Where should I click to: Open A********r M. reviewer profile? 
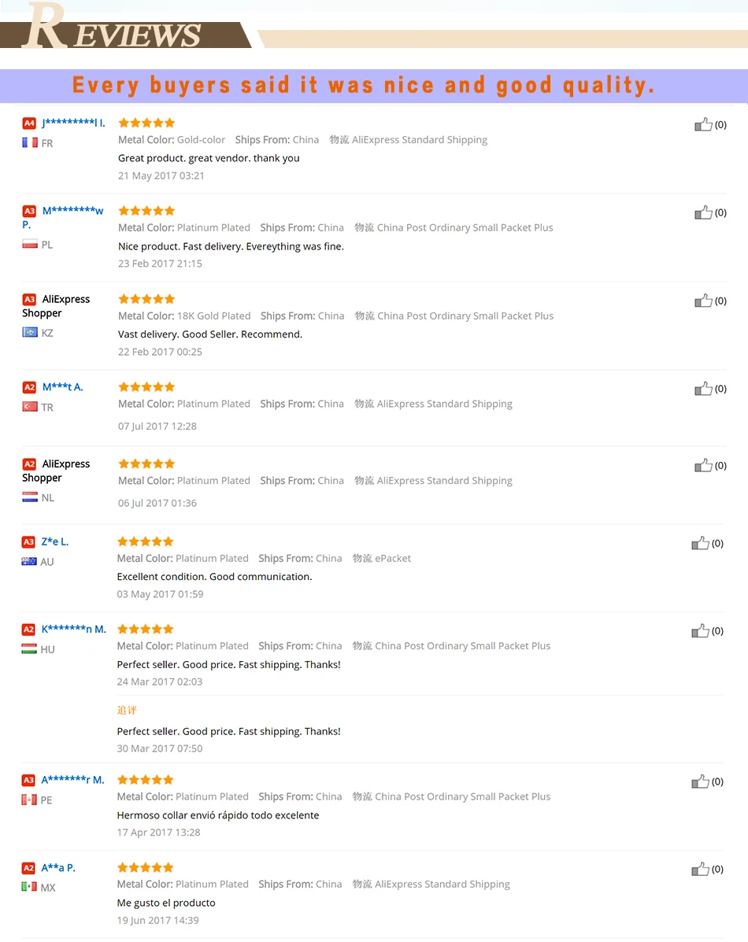click(x=72, y=780)
